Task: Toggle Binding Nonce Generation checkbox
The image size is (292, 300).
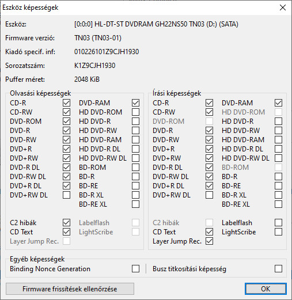Action: tap(135, 269)
